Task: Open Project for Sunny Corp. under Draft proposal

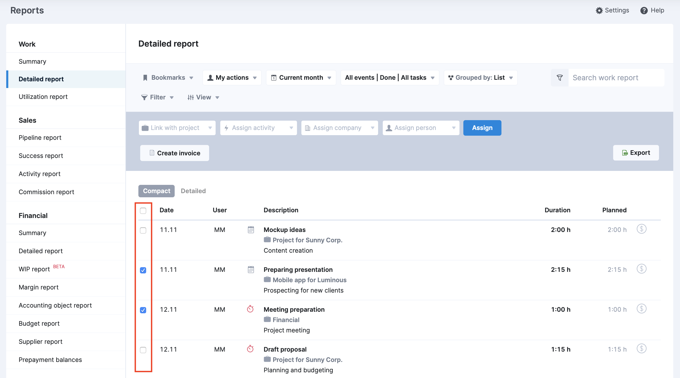Action: (x=307, y=360)
